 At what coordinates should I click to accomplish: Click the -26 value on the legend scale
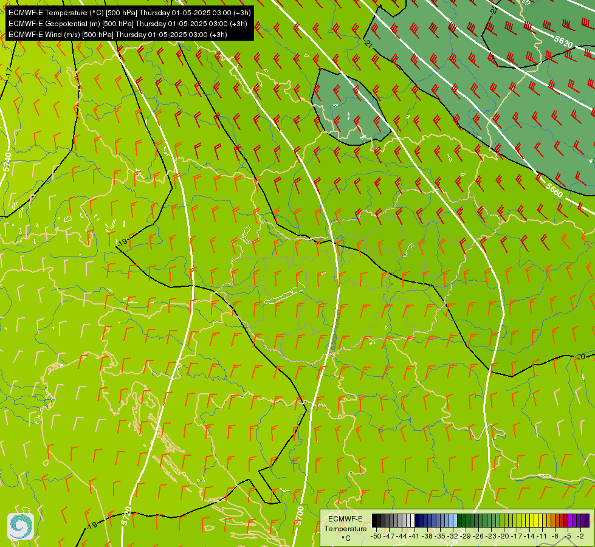point(478,536)
